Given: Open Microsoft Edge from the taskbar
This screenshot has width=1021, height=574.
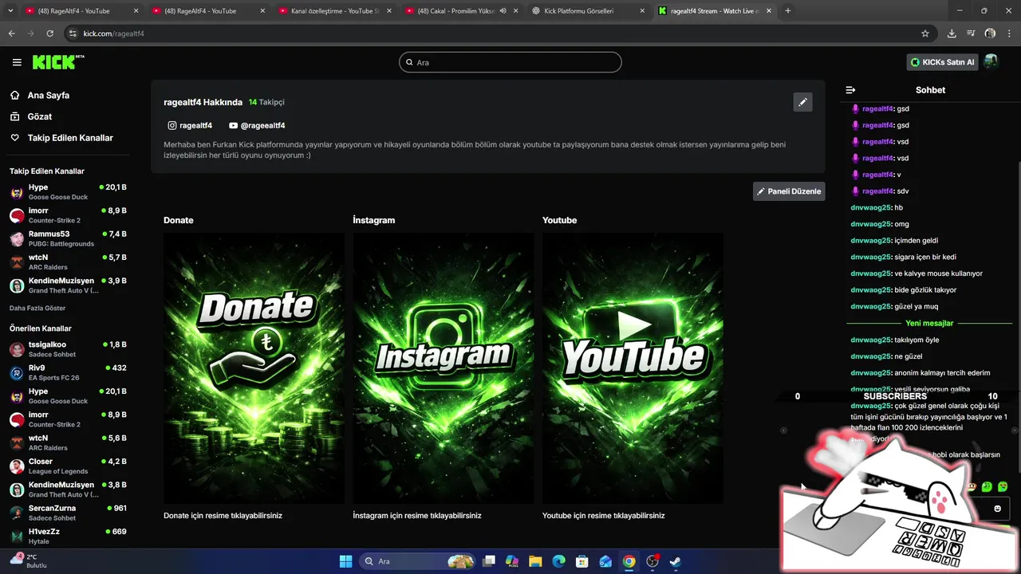Looking at the screenshot, I should [558, 561].
